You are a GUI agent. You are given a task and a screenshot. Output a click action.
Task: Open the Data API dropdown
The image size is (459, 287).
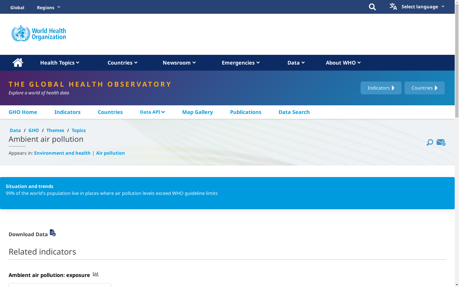click(152, 112)
